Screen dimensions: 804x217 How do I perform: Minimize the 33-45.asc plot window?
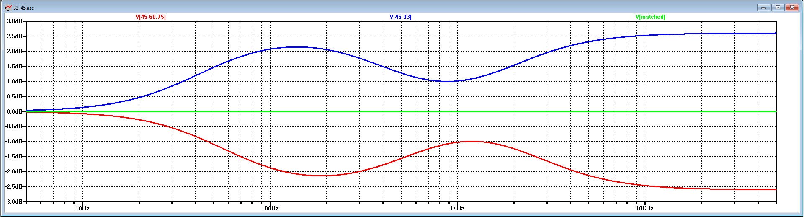764,8
